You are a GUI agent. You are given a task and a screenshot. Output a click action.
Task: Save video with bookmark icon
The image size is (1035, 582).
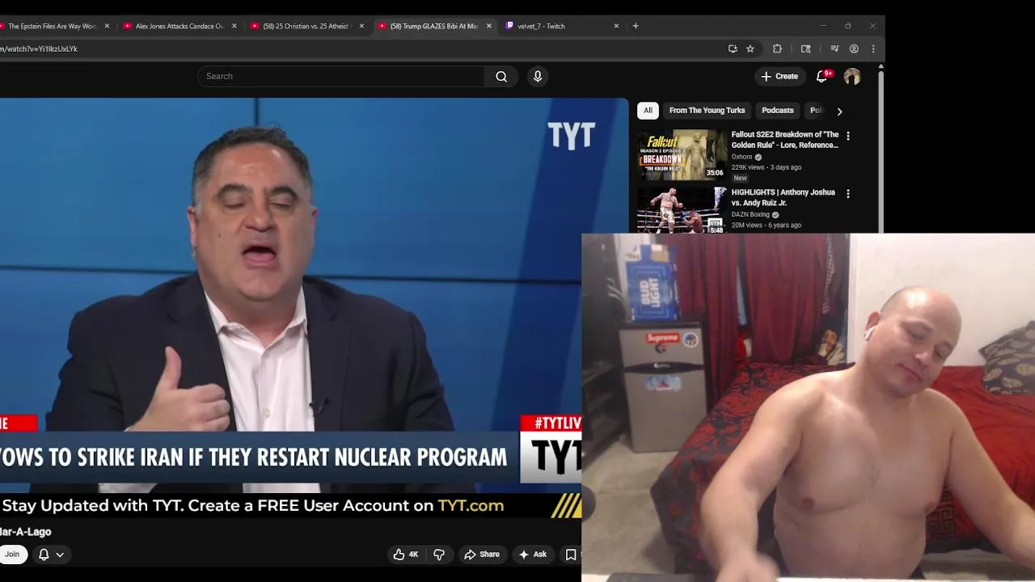pyautogui.click(x=571, y=555)
